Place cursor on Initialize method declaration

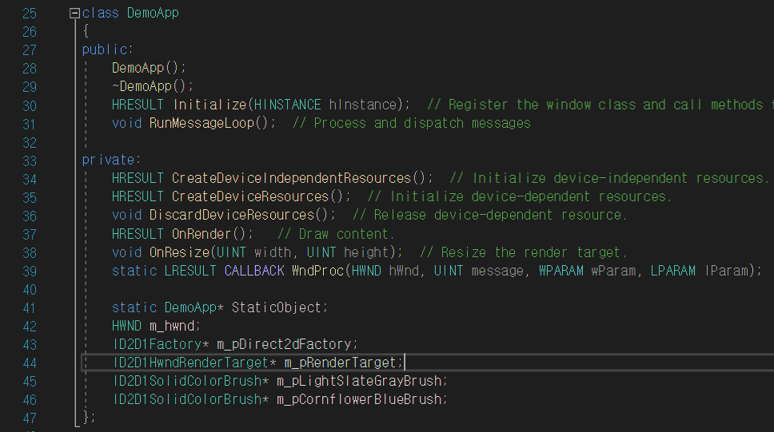(x=209, y=105)
